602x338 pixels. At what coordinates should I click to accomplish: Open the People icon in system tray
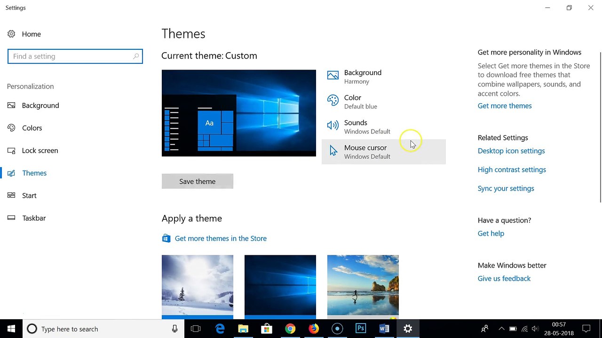[484, 329]
